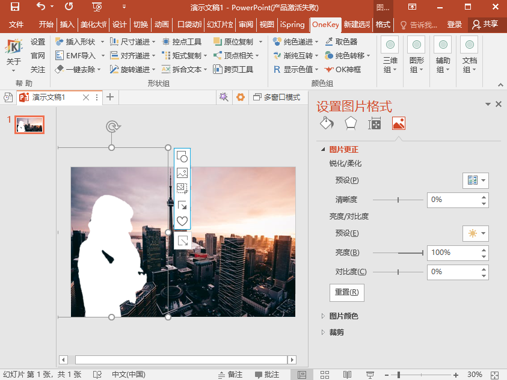Click the 亮度(B) slider
The height and width of the screenshot is (380, 507).
point(398,253)
